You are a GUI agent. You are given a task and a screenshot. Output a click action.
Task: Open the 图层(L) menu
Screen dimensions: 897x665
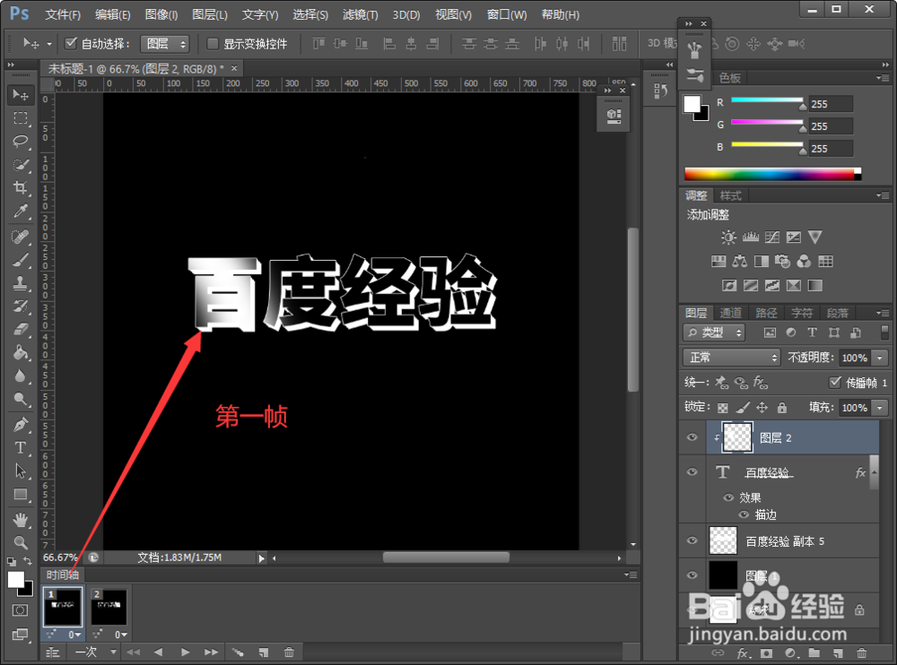point(209,15)
